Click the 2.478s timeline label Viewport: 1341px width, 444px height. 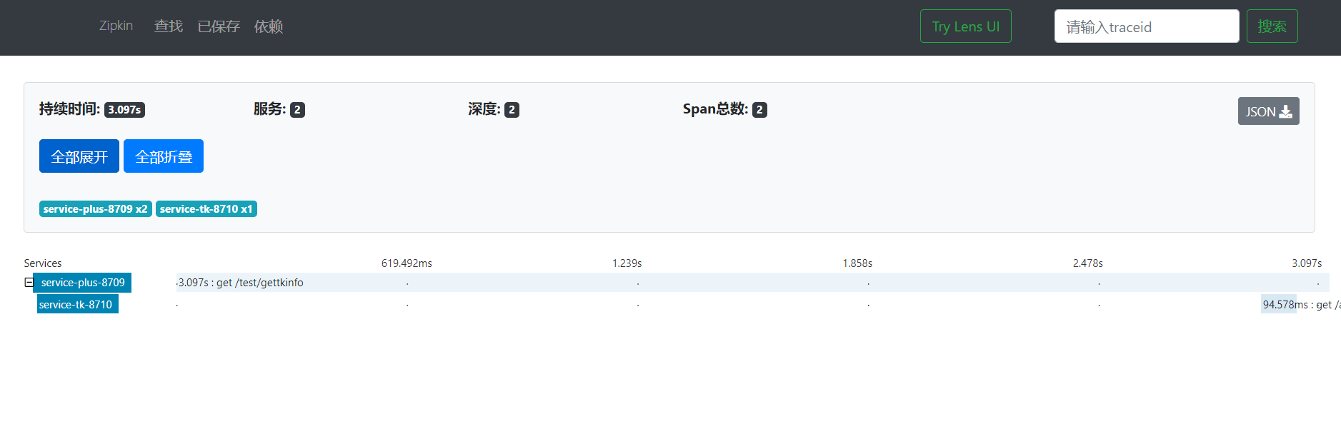click(x=1087, y=263)
